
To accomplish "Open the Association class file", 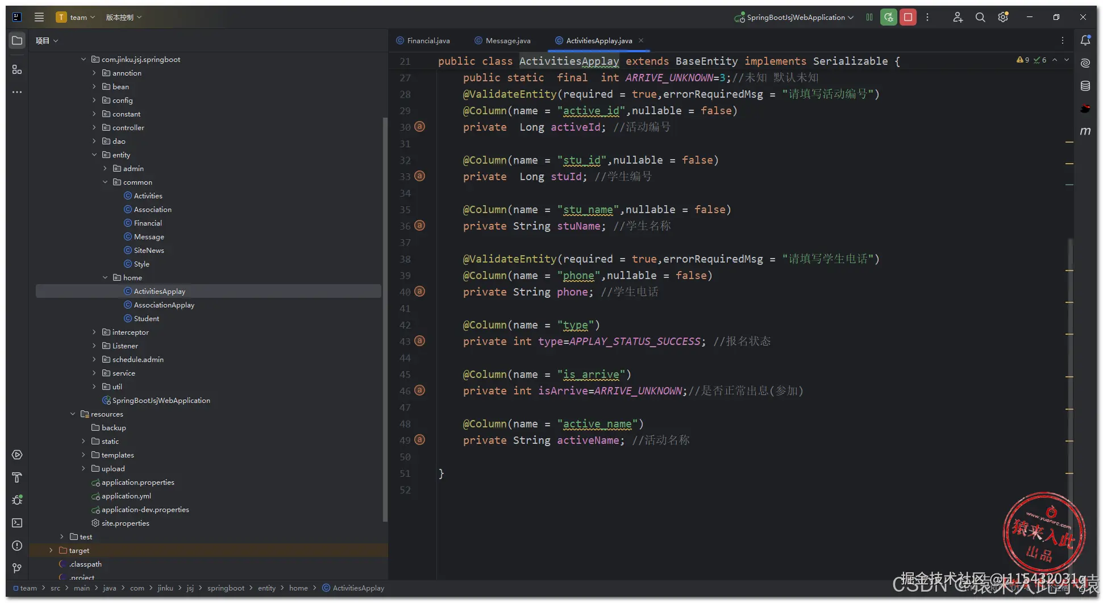I will [152, 209].
